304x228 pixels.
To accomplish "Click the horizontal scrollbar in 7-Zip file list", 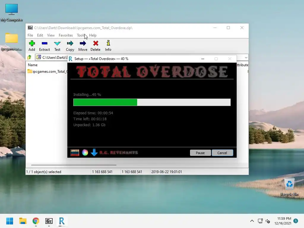I will (74, 165).
